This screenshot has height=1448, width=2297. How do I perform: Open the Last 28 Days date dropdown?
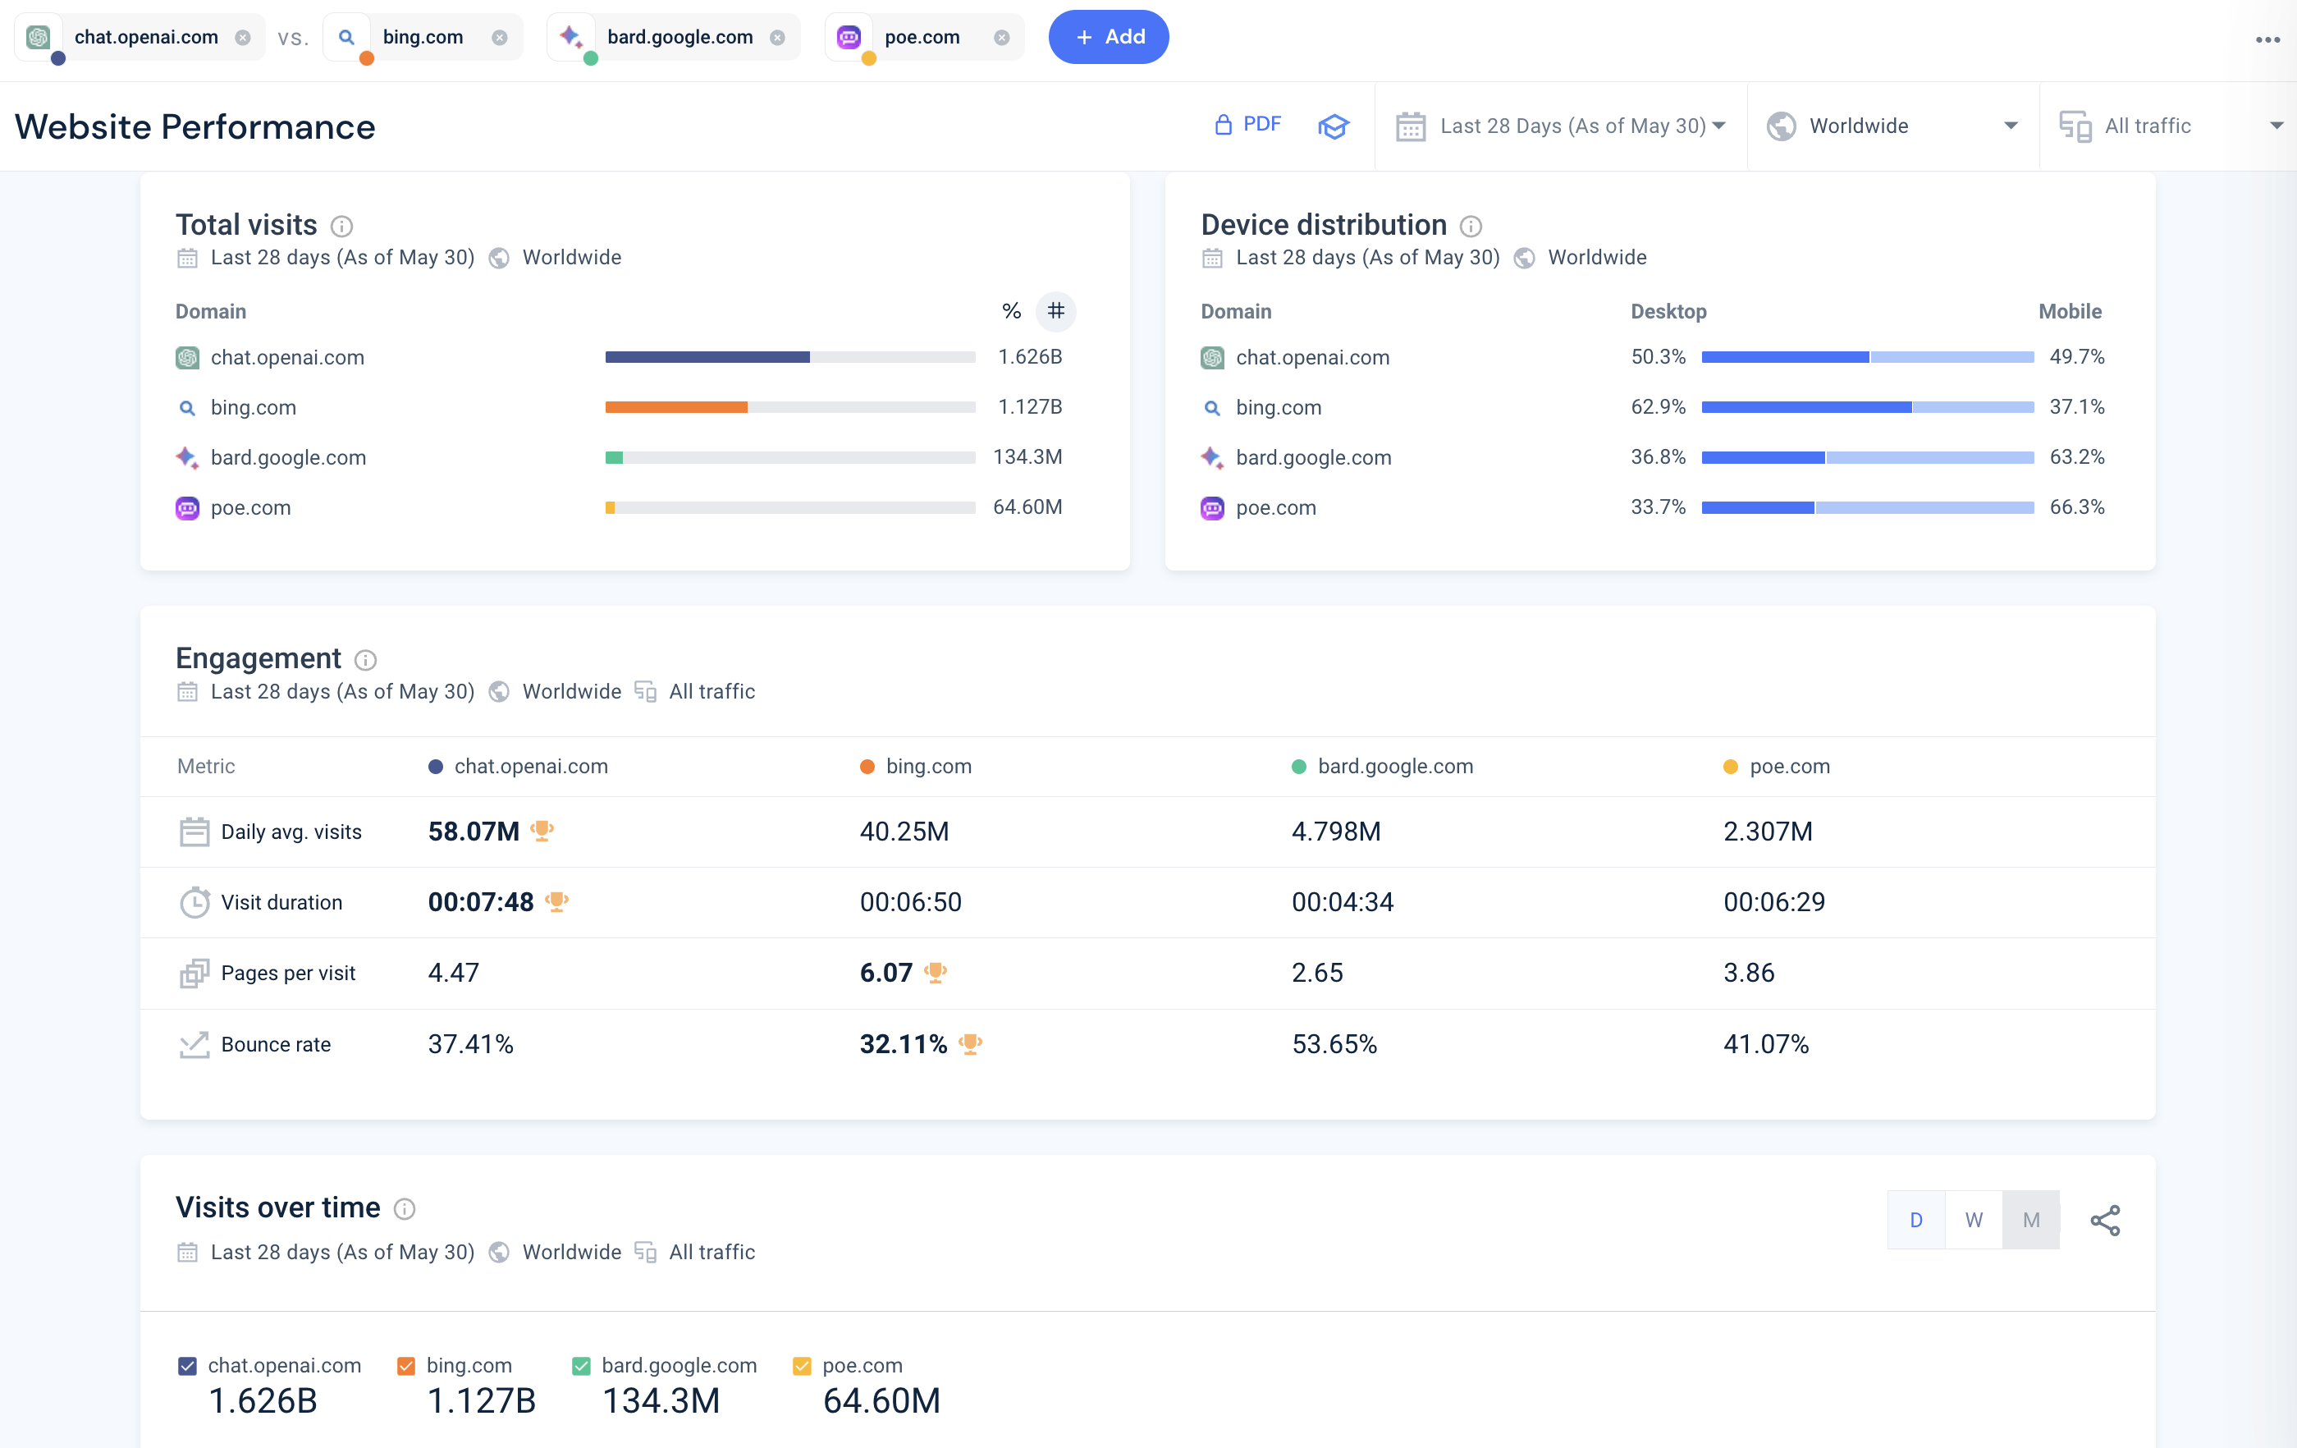tap(1562, 126)
